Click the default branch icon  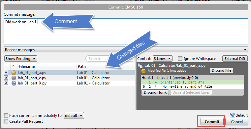coord(232,115)
